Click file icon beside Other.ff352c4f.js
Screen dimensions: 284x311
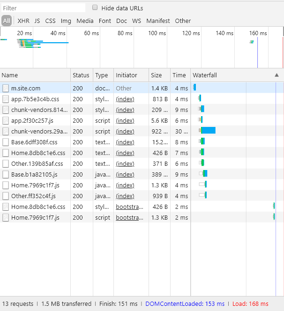pos(6,196)
